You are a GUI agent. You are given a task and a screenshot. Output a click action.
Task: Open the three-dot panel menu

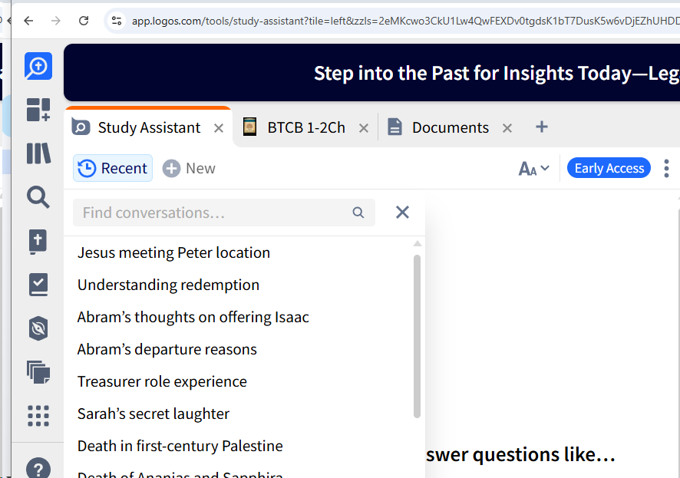coord(666,169)
